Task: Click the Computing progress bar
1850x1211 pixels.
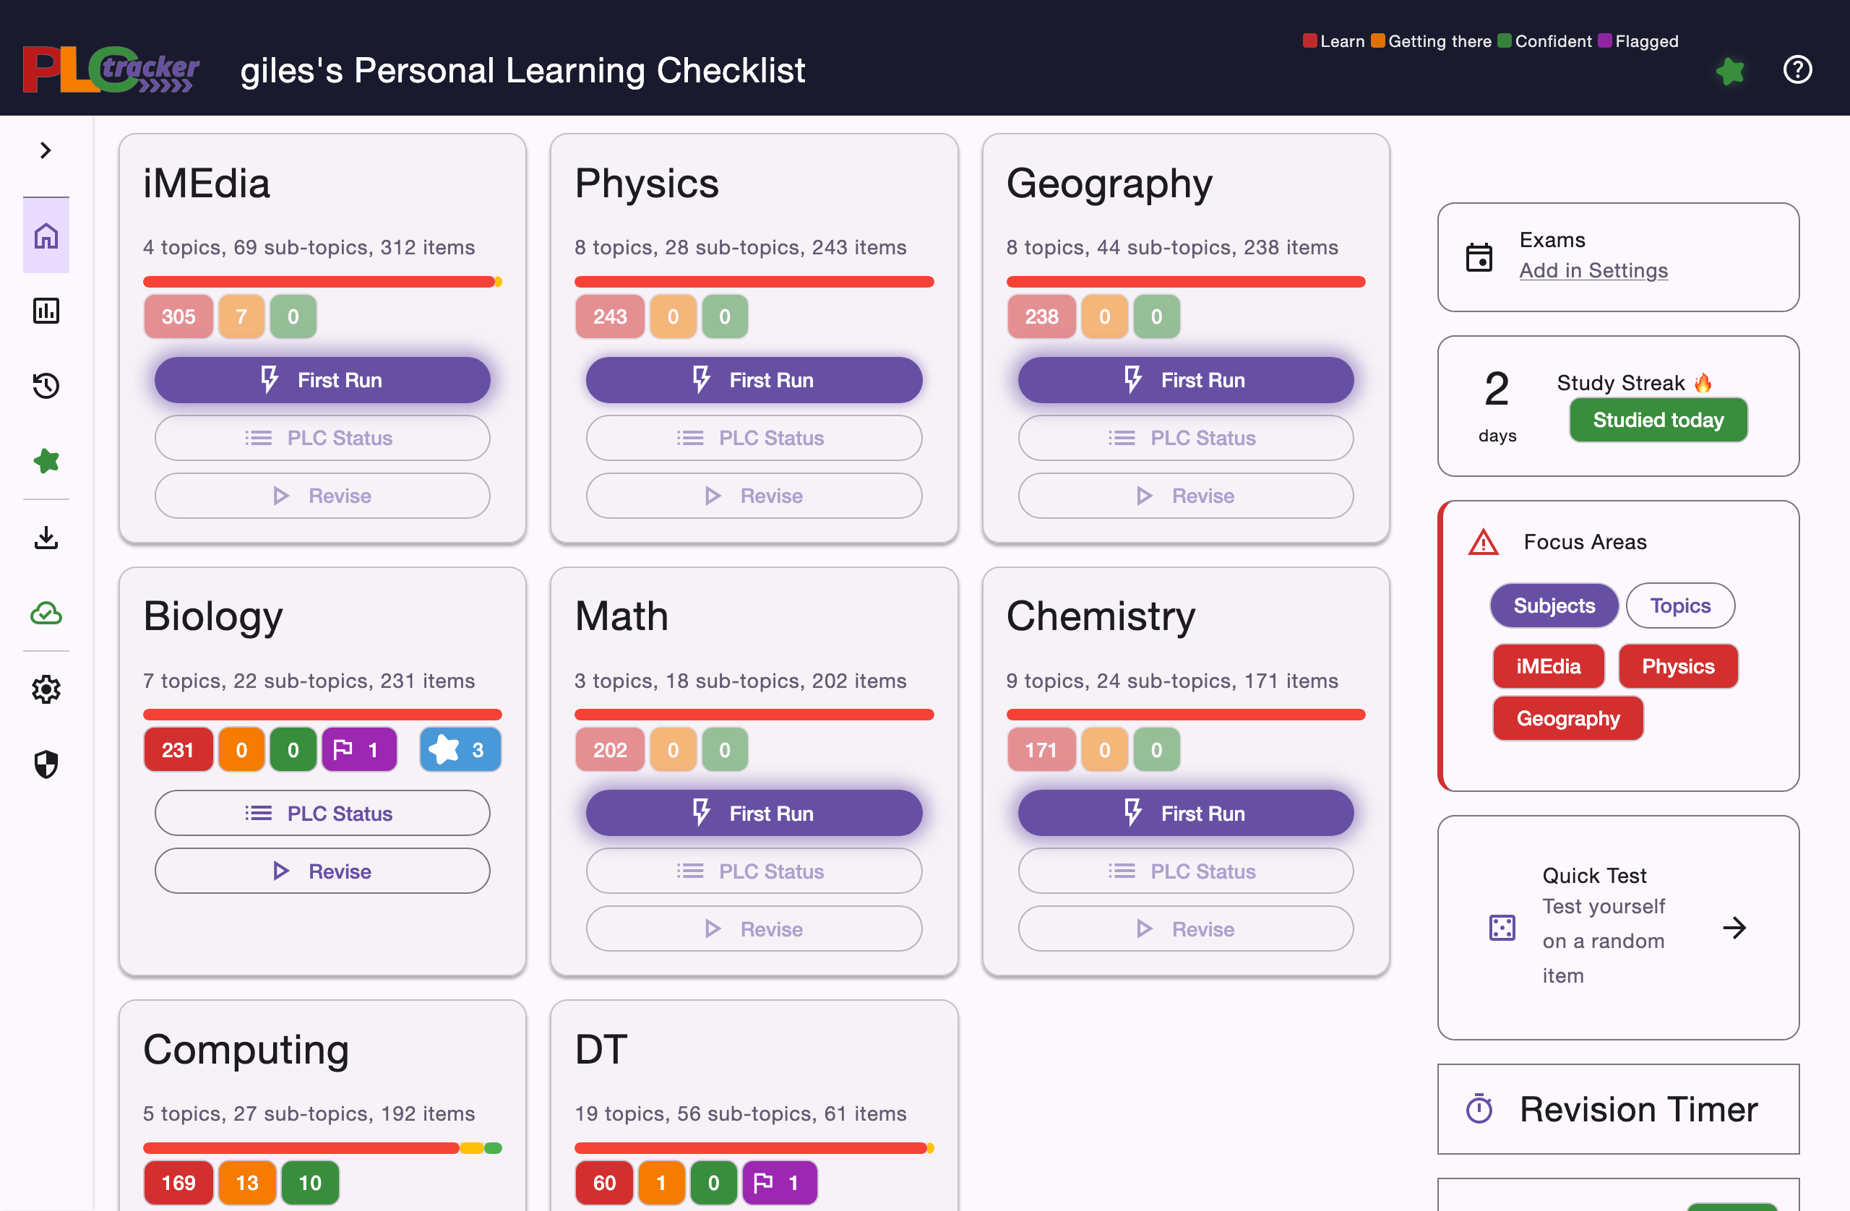Action: (322, 1148)
